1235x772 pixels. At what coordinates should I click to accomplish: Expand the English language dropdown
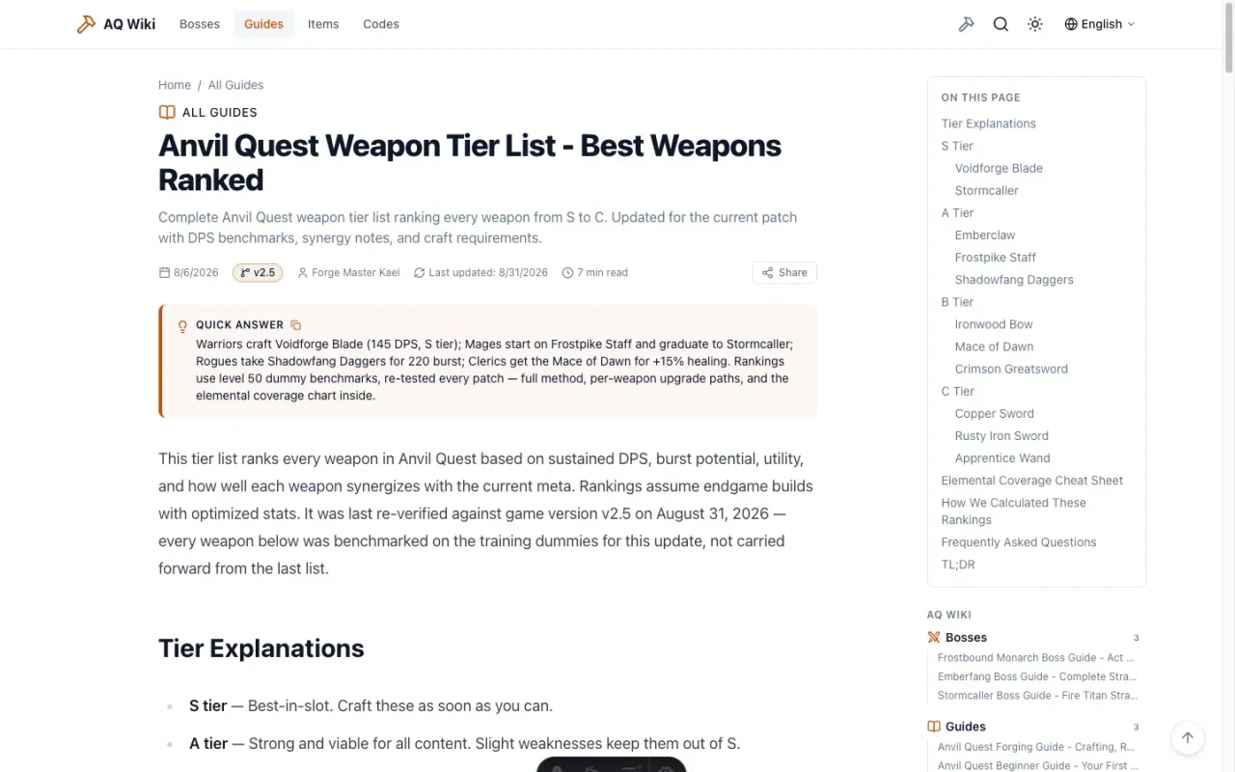1100,24
